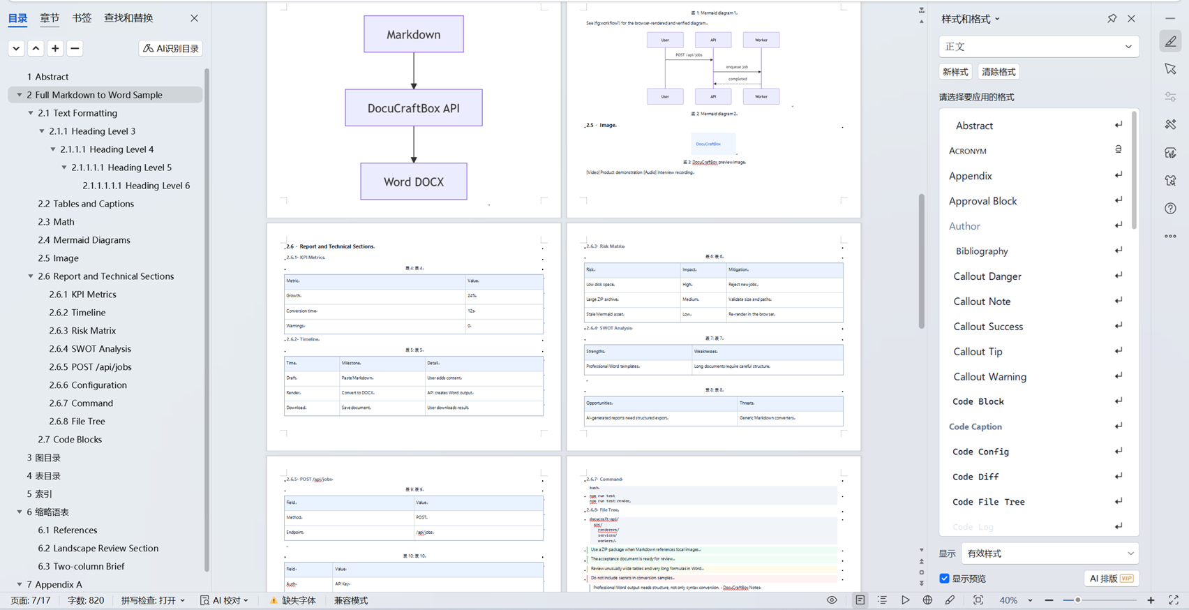Click the eye protection mode icon in status bar
The height and width of the screenshot is (610, 1189).
[x=832, y=600]
